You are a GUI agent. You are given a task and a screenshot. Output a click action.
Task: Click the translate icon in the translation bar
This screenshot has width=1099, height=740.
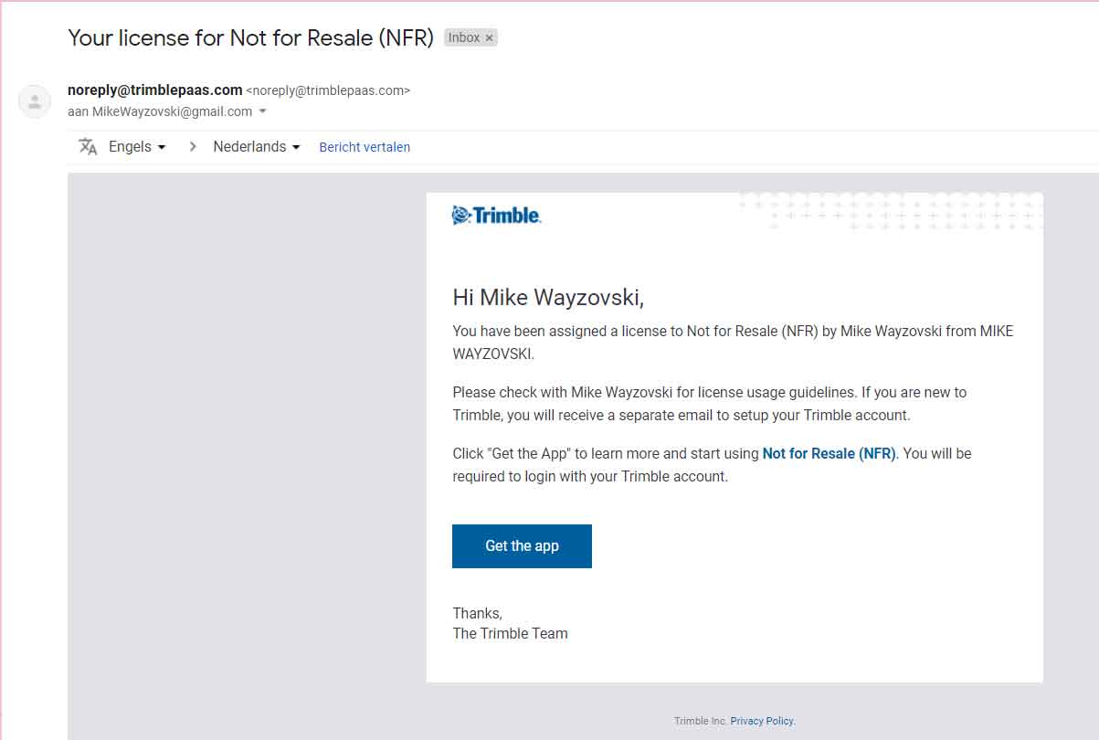[x=88, y=147]
